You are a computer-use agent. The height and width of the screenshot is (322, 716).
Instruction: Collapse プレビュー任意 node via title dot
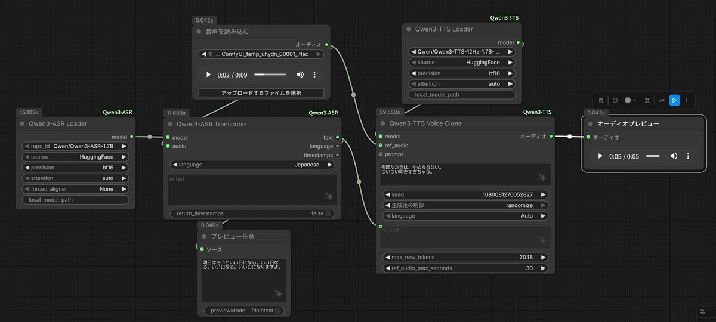[x=204, y=237]
